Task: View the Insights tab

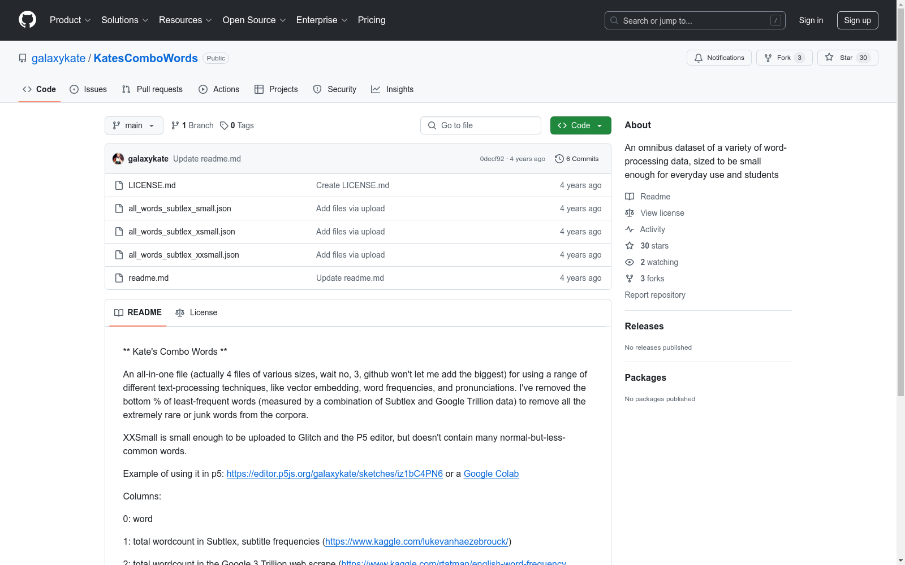Action: tap(393, 89)
